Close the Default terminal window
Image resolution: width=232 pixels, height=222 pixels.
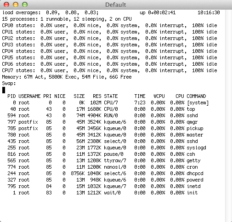pos(6,5)
